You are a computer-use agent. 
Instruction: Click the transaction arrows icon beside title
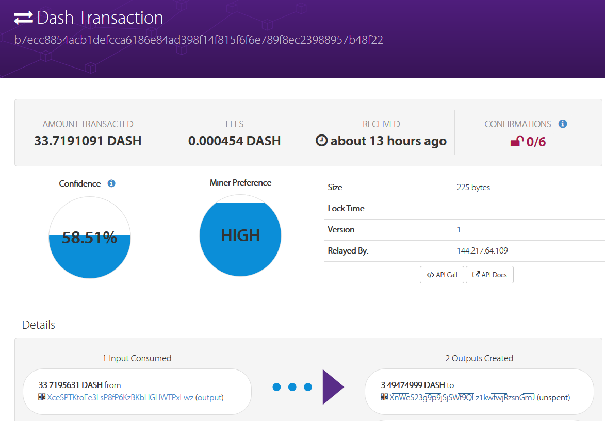point(24,18)
